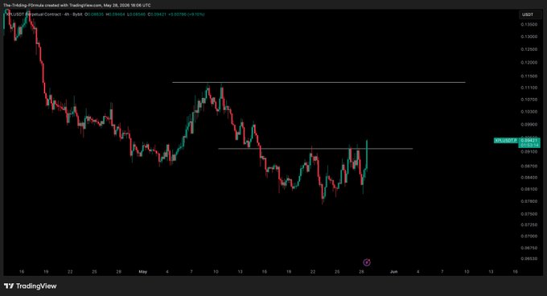Viewport: 547px width, 296px height.
Task: Click the 0.07000 price axis label
Action: click(528, 236)
